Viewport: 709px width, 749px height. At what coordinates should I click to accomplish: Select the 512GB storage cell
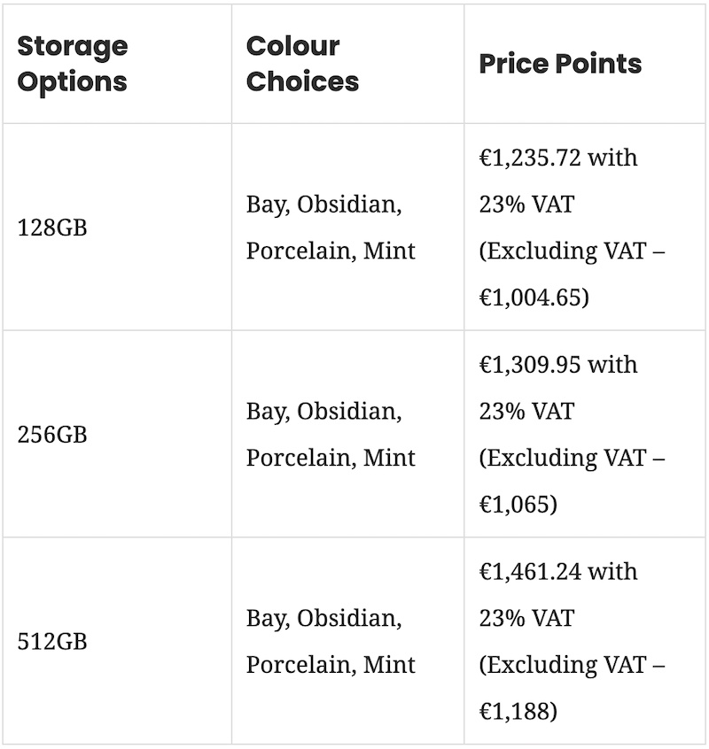(52, 641)
